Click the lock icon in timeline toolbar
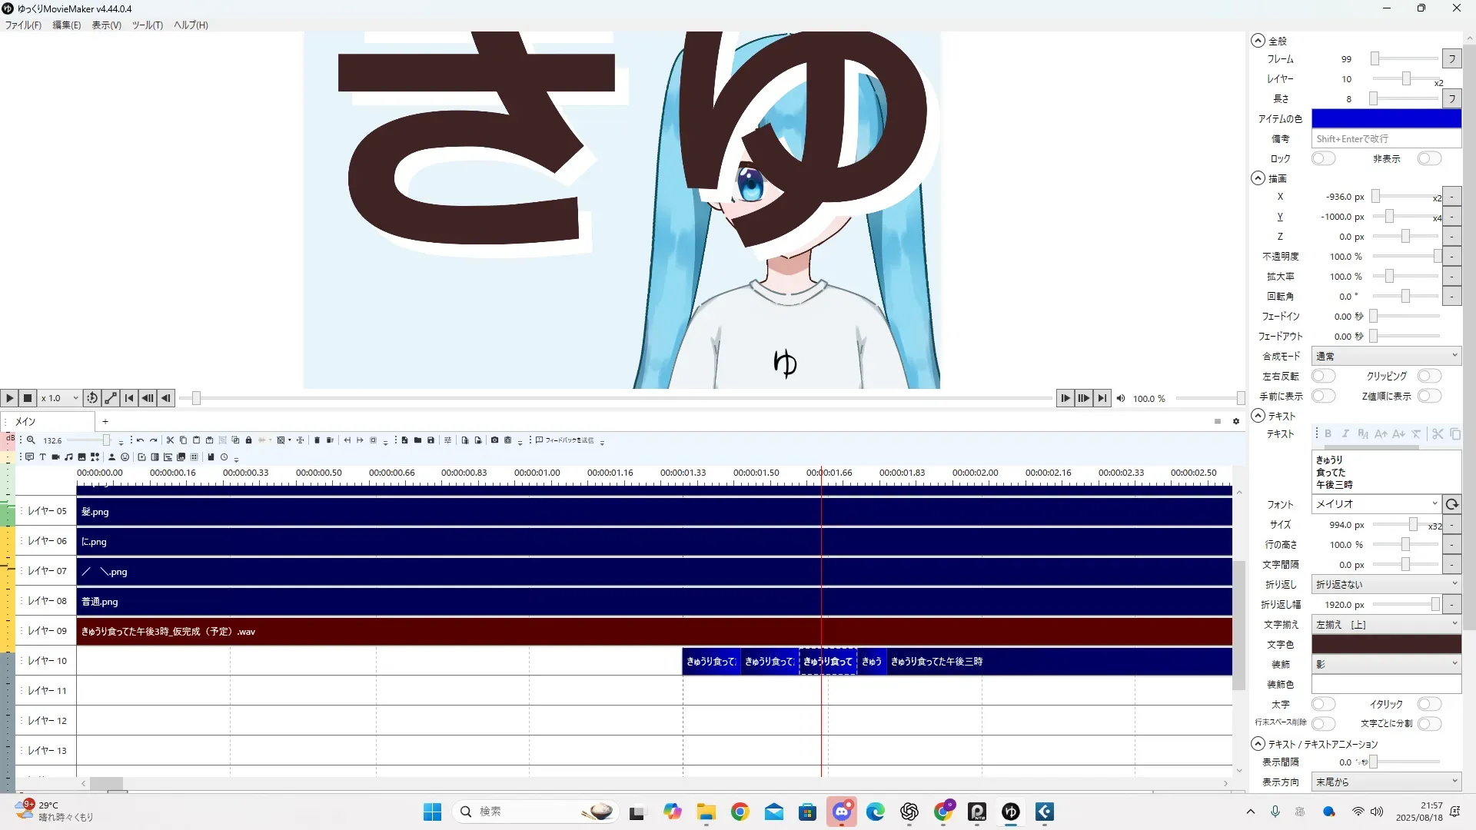1476x830 pixels. (x=248, y=440)
